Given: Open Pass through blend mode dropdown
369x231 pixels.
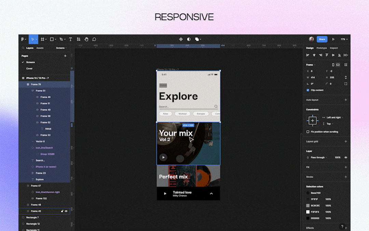Looking at the screenshot, I should (319, 157).
